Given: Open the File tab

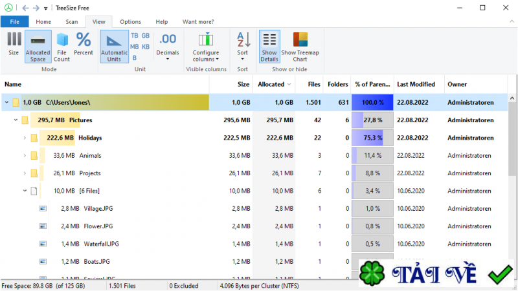Looking at the screenshot, I should tap(14, 22).
